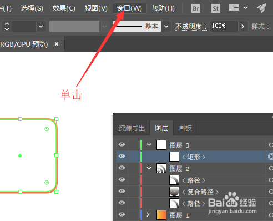Click upper corner radius widget on rectangle

pyautogui.click(x=47, y=129)
